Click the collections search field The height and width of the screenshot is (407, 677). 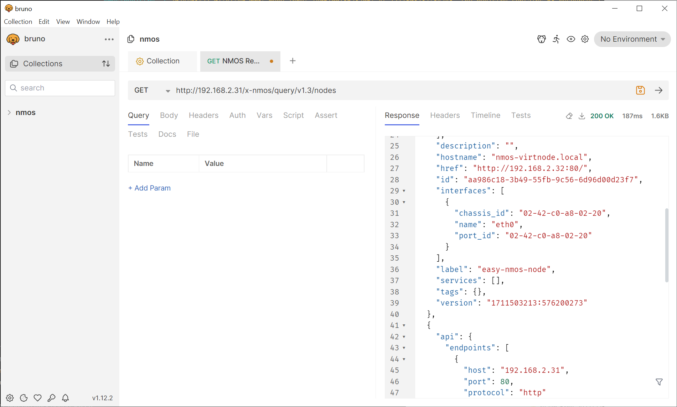(x=64, y=88)
